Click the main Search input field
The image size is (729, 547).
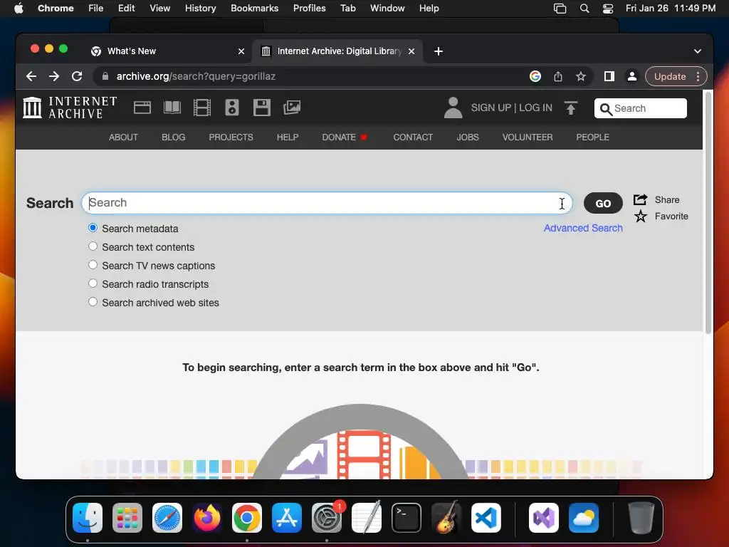327,203
